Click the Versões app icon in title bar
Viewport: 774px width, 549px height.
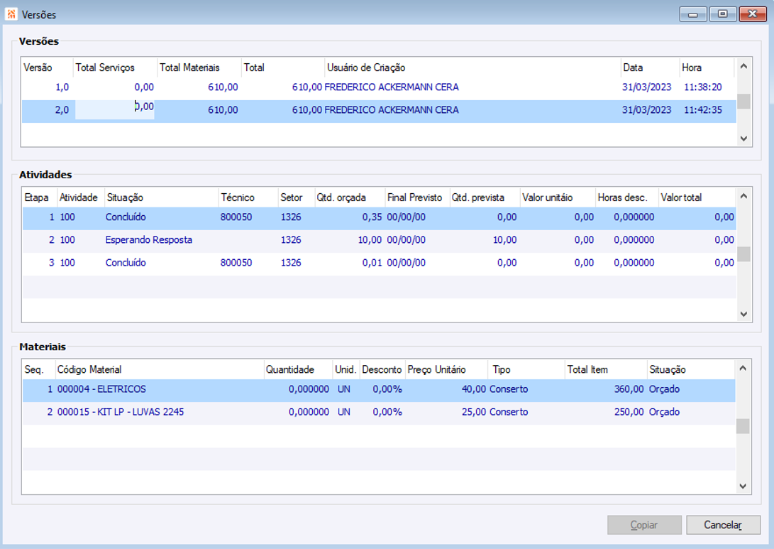11,14
